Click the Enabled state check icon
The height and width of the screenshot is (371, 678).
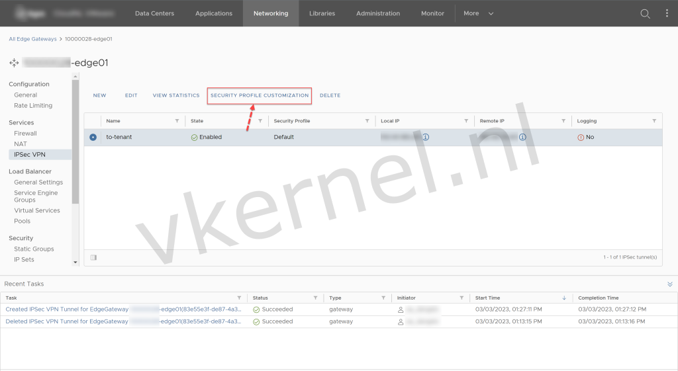[x=194, y=138]
